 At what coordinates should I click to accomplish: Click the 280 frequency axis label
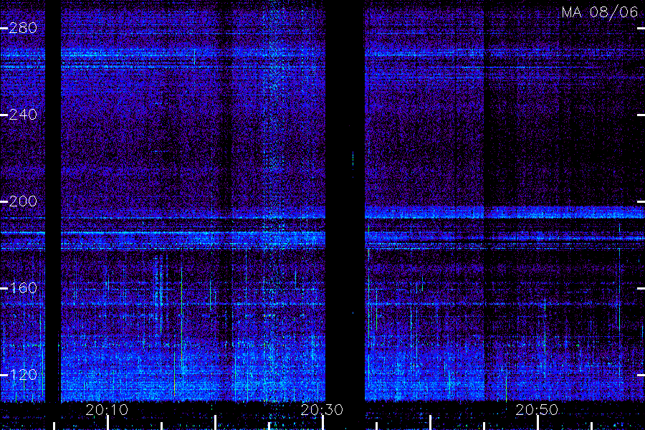23,28
